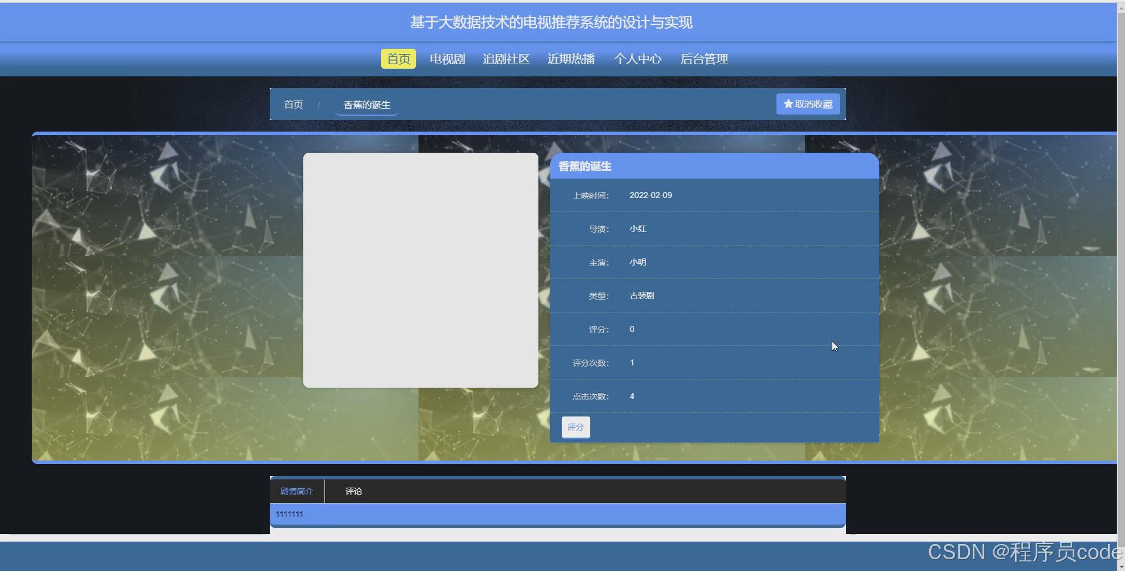
Task: Switch to the 剧情简介 tab
Action: coord(297,491)
